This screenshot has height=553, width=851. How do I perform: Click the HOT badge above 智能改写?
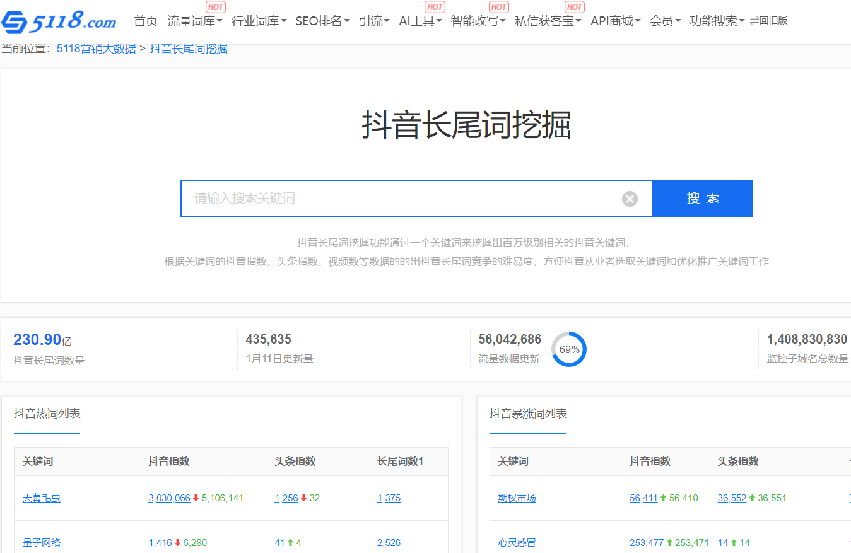pyautogui.click(x=499, y=7)
